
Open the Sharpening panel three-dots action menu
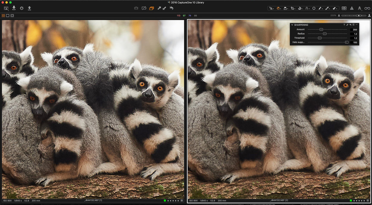pyautogui.click(x=357, y=25)
